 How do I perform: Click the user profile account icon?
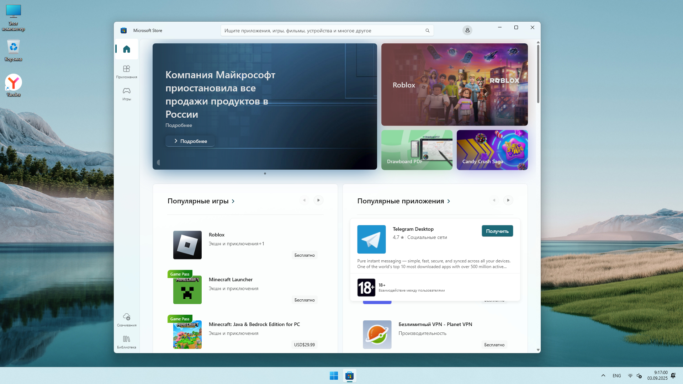click(x=467, y=30)
